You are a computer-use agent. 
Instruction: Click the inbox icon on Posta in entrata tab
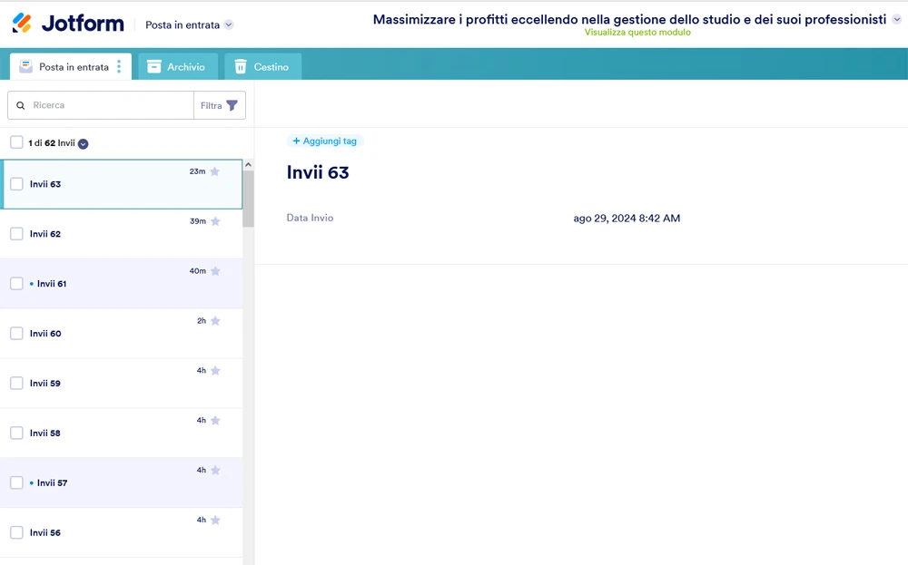click(27, 65)
